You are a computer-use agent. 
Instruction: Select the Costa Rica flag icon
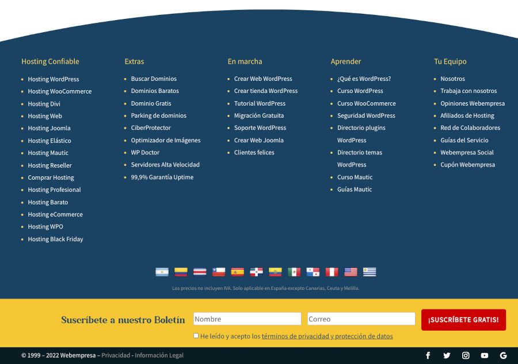(x=200, y=272)
